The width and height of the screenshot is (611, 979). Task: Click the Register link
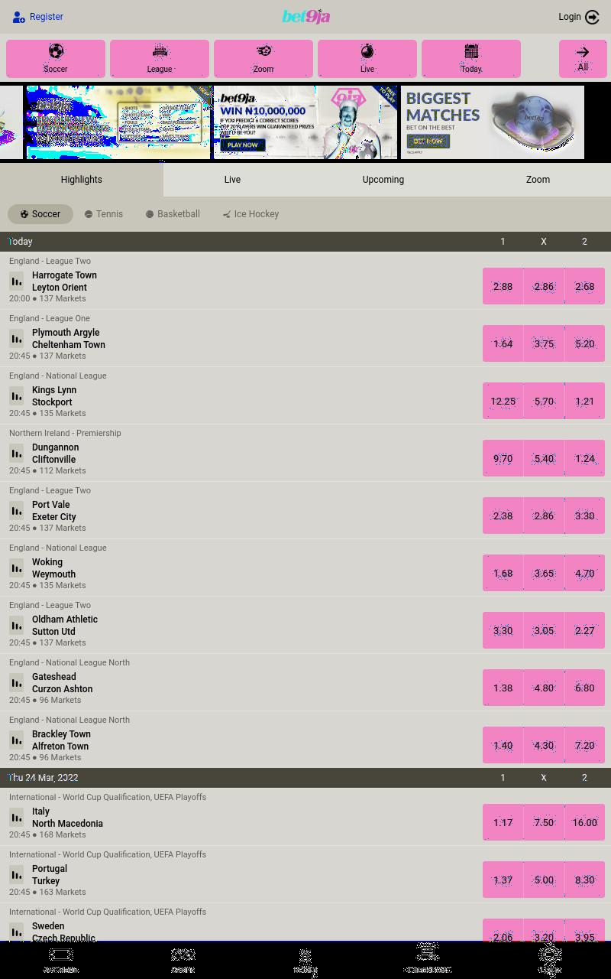pos(37,17)
